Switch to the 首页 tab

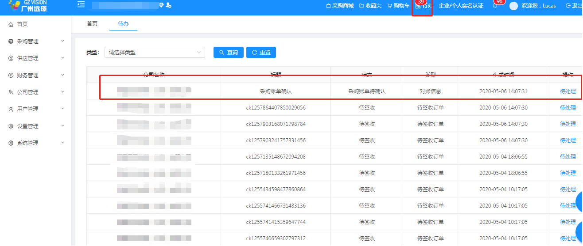pos(92,24)
